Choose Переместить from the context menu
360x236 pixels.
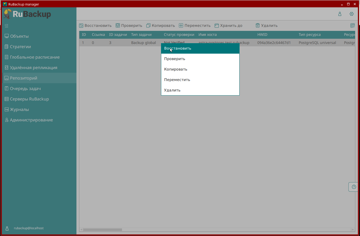[200, 80]
